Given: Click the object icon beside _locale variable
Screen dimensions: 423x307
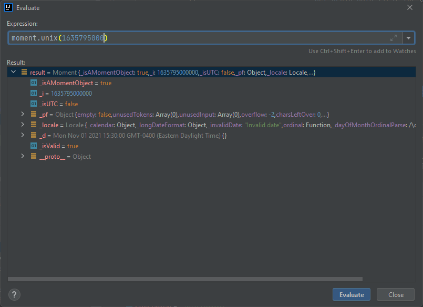Looking at the screenshot, I should 33,125.
